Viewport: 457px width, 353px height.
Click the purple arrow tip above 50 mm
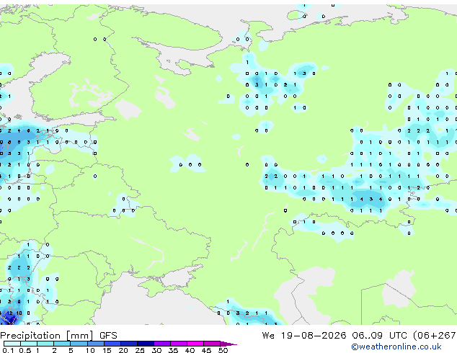pos(228,344)
